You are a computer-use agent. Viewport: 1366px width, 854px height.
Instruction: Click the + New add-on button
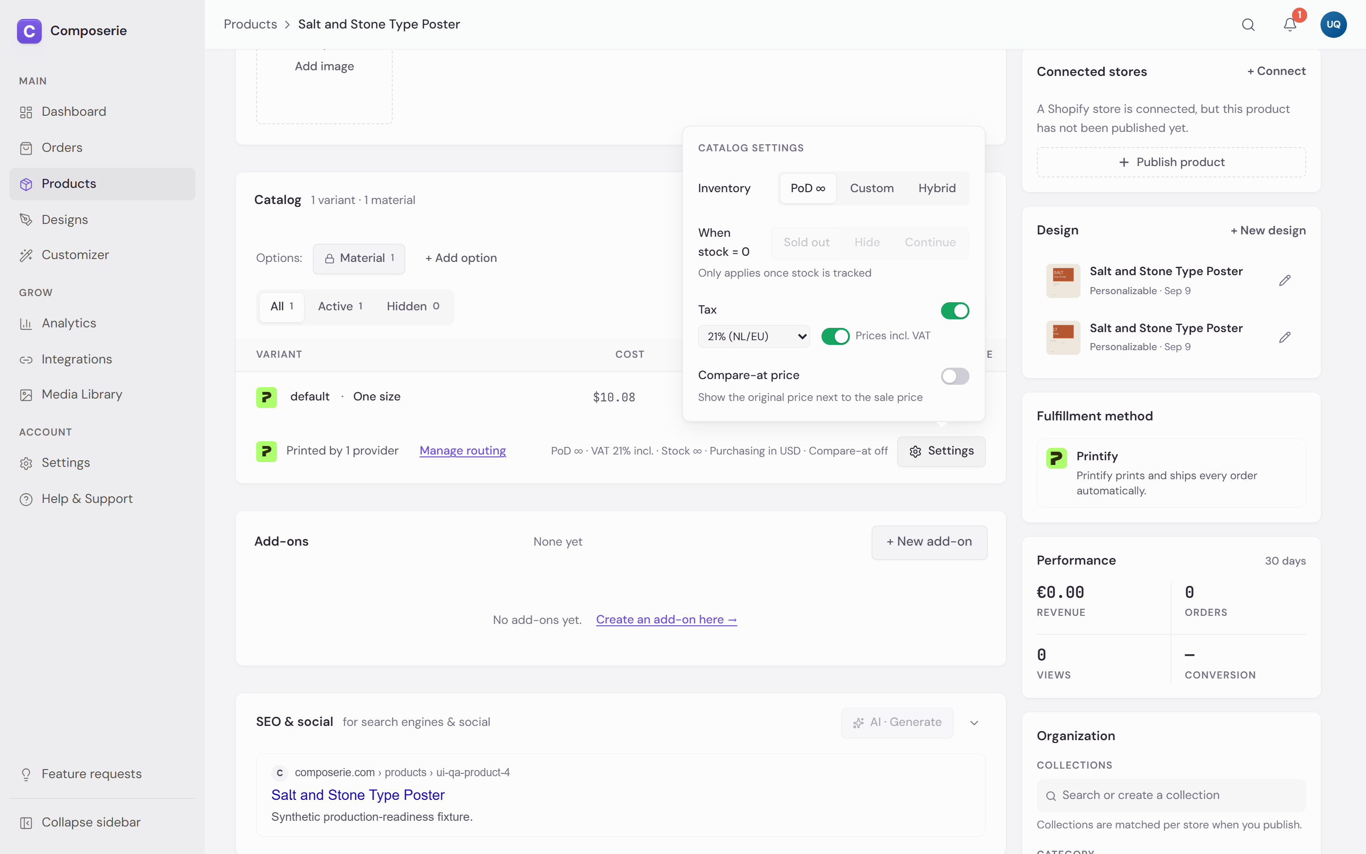[x=929, y=542]
